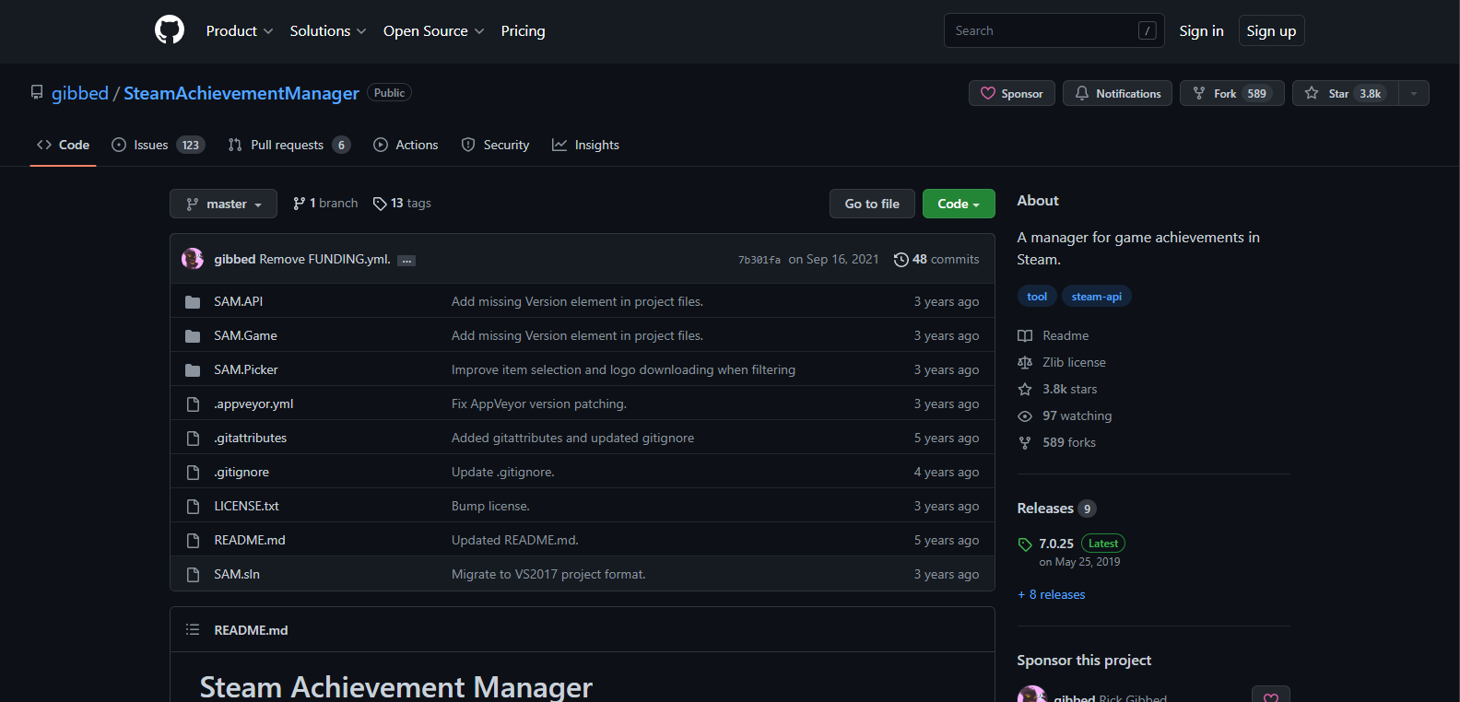Switch to the Issues tab
Screen dimensions: 1460x702
(158, 145)
